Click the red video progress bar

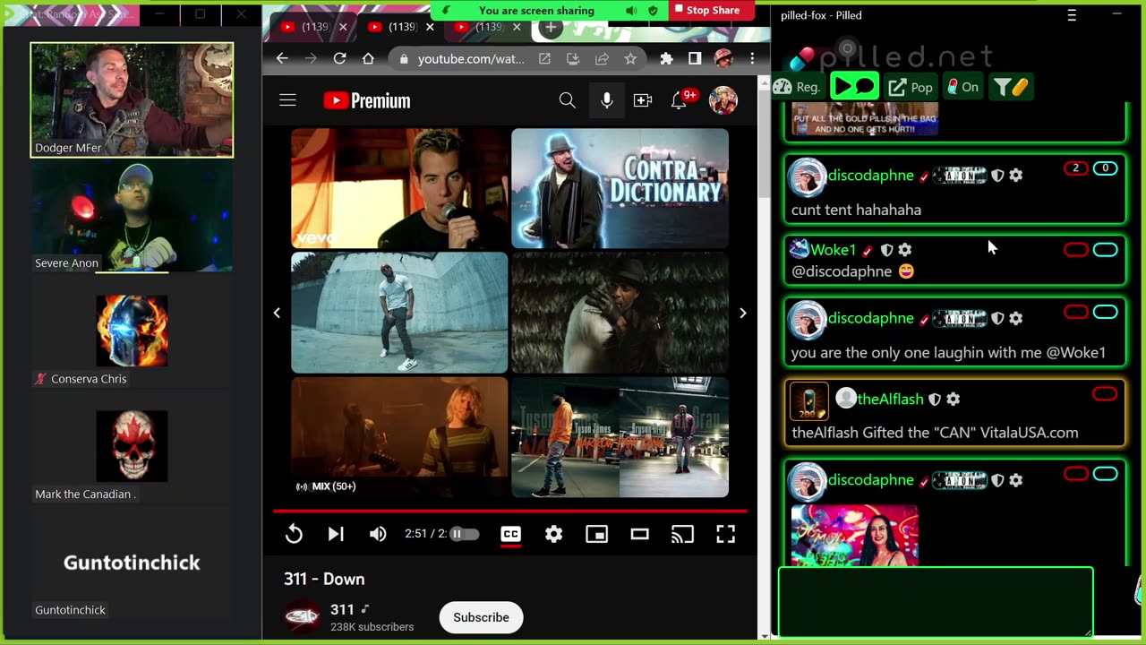tap(510, 511)
